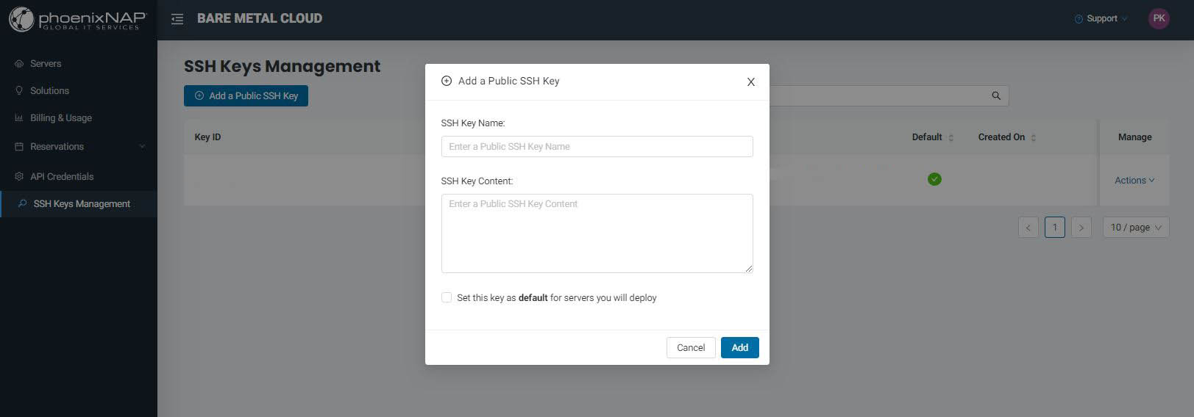Enable set this key as default checkbox

point(447,297)
